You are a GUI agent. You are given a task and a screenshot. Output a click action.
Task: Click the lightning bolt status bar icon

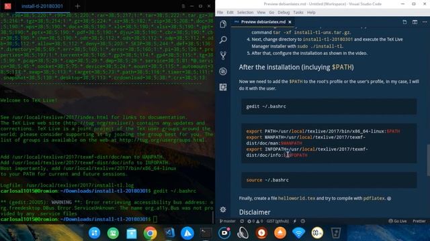[x=295, y=221]
